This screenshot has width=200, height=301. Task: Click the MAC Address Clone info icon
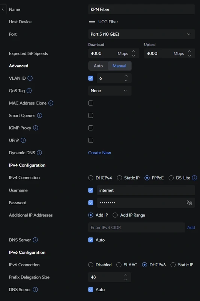point(51,103)
